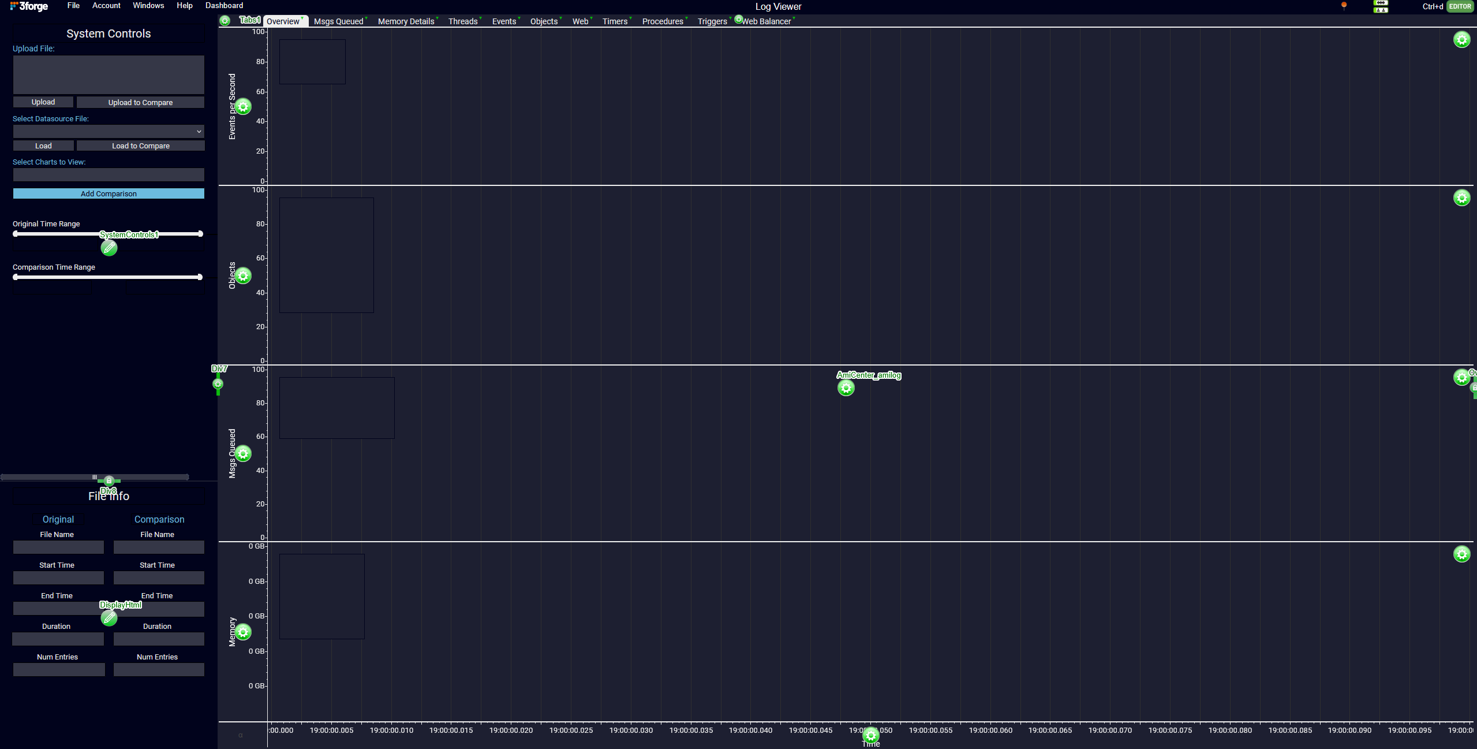The width and height of the screenshot is (1477, 749).
Task: Switch to the Memory Details tab
Action: (x=406, y=21)
